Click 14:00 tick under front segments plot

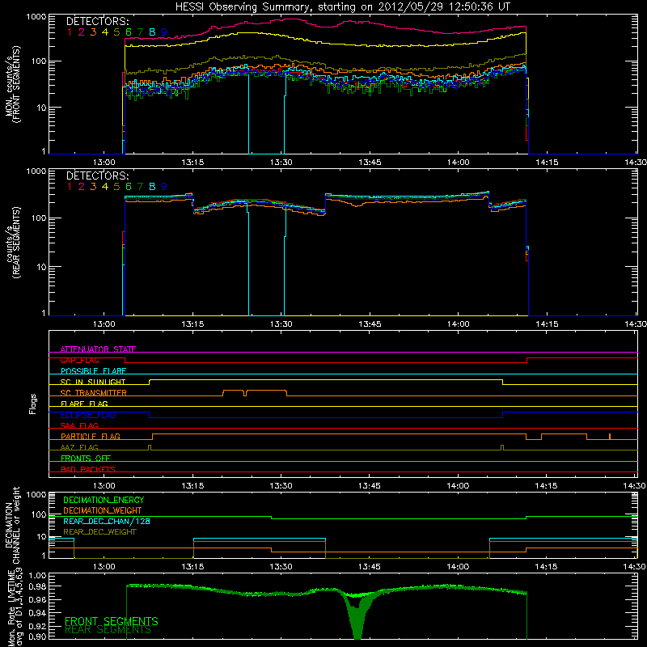[x=458, y=163]
